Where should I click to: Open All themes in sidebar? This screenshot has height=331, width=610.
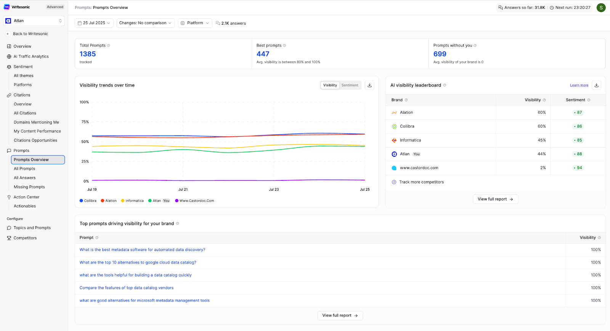[x=24, y=76]
